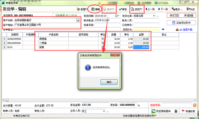Click the 审核 approve checkmark button
The width and height of the screenshot is (199, 119).
click(x=123, y=9)
